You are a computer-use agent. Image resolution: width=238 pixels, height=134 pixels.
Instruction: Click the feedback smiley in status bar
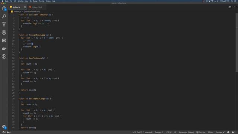coord(228,133)
